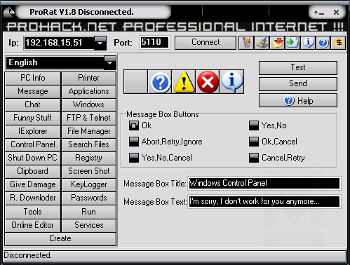This screenshot has width=350, height=265.
Task: Open the R. Downloder section
Action: [33, 198]
